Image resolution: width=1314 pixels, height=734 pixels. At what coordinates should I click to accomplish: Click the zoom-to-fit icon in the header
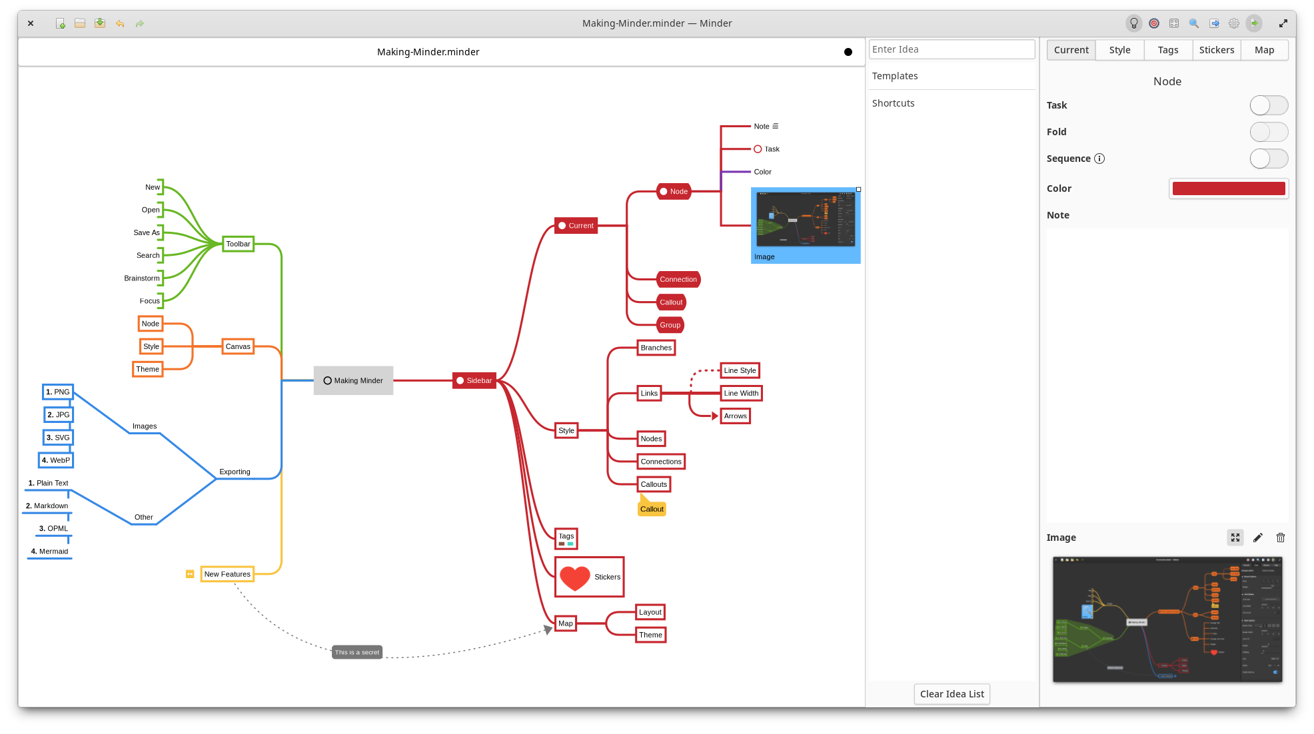coord(1174,23)
